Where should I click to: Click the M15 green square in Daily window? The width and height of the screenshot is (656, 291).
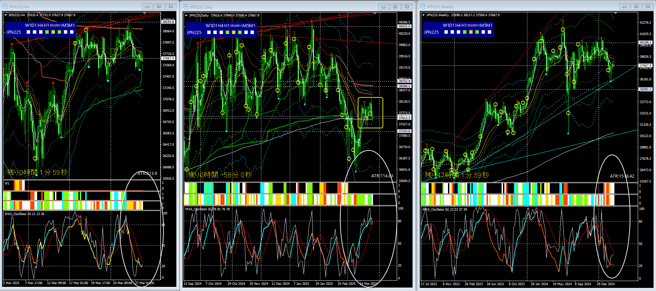click(240, 32)
